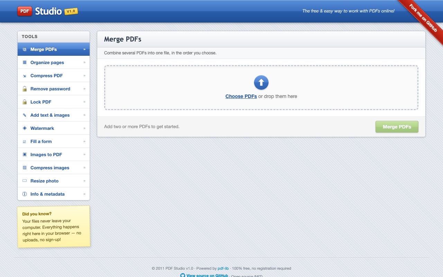
Task: Click the Fill a form checkbox icon
Action: 25,142
